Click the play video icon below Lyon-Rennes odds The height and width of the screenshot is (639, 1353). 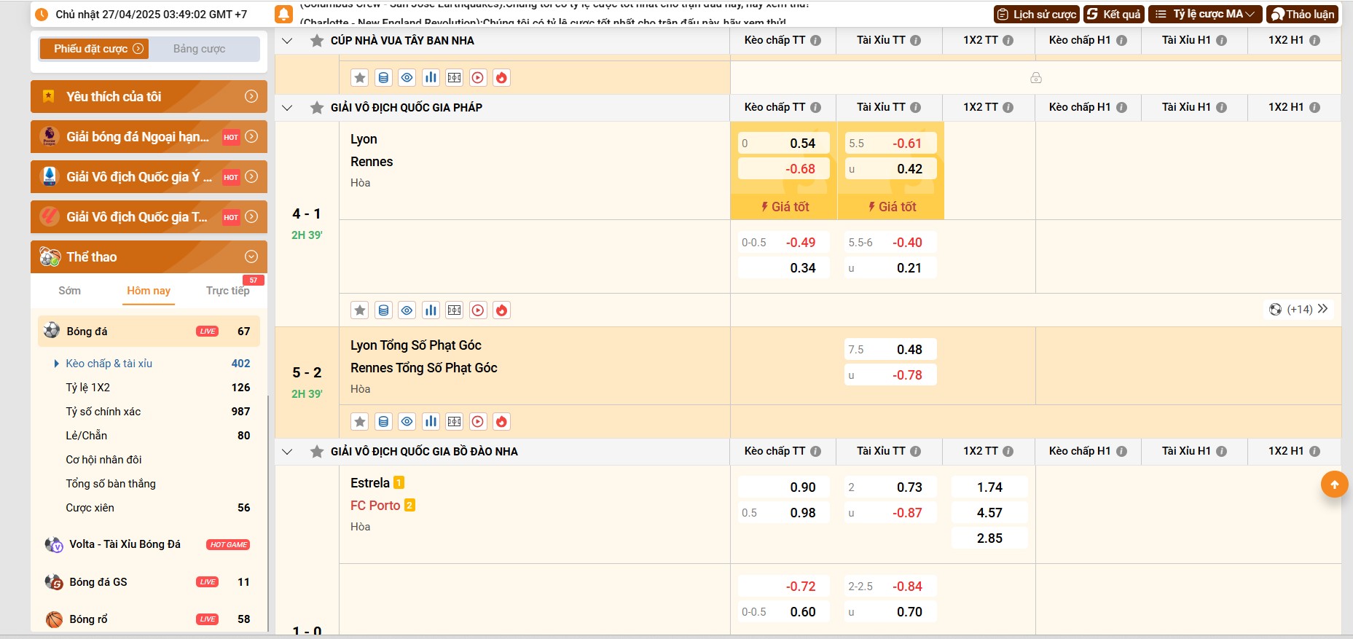pos(478,310)
